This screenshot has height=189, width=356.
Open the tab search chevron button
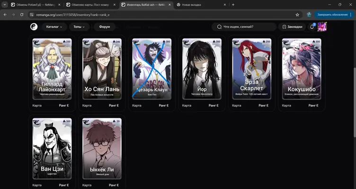(5, 5)
